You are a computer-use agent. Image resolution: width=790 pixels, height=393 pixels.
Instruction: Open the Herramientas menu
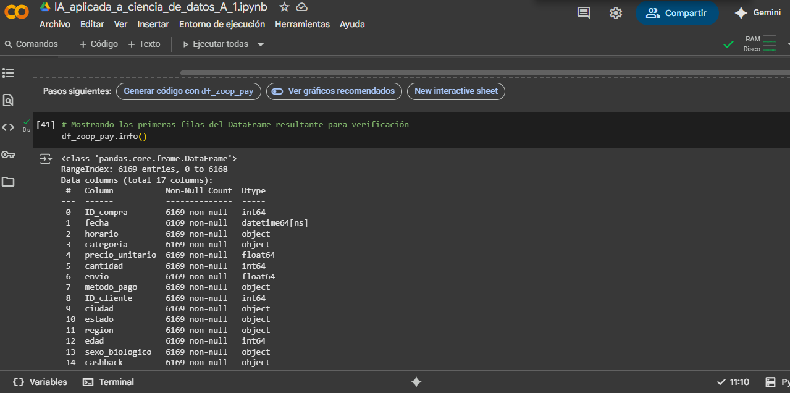[302, 24]
